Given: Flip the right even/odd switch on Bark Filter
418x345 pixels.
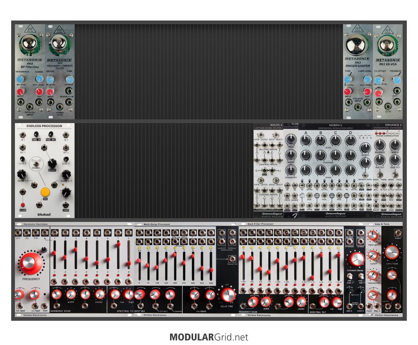Looking at the screenshot, I should point(361,276).
